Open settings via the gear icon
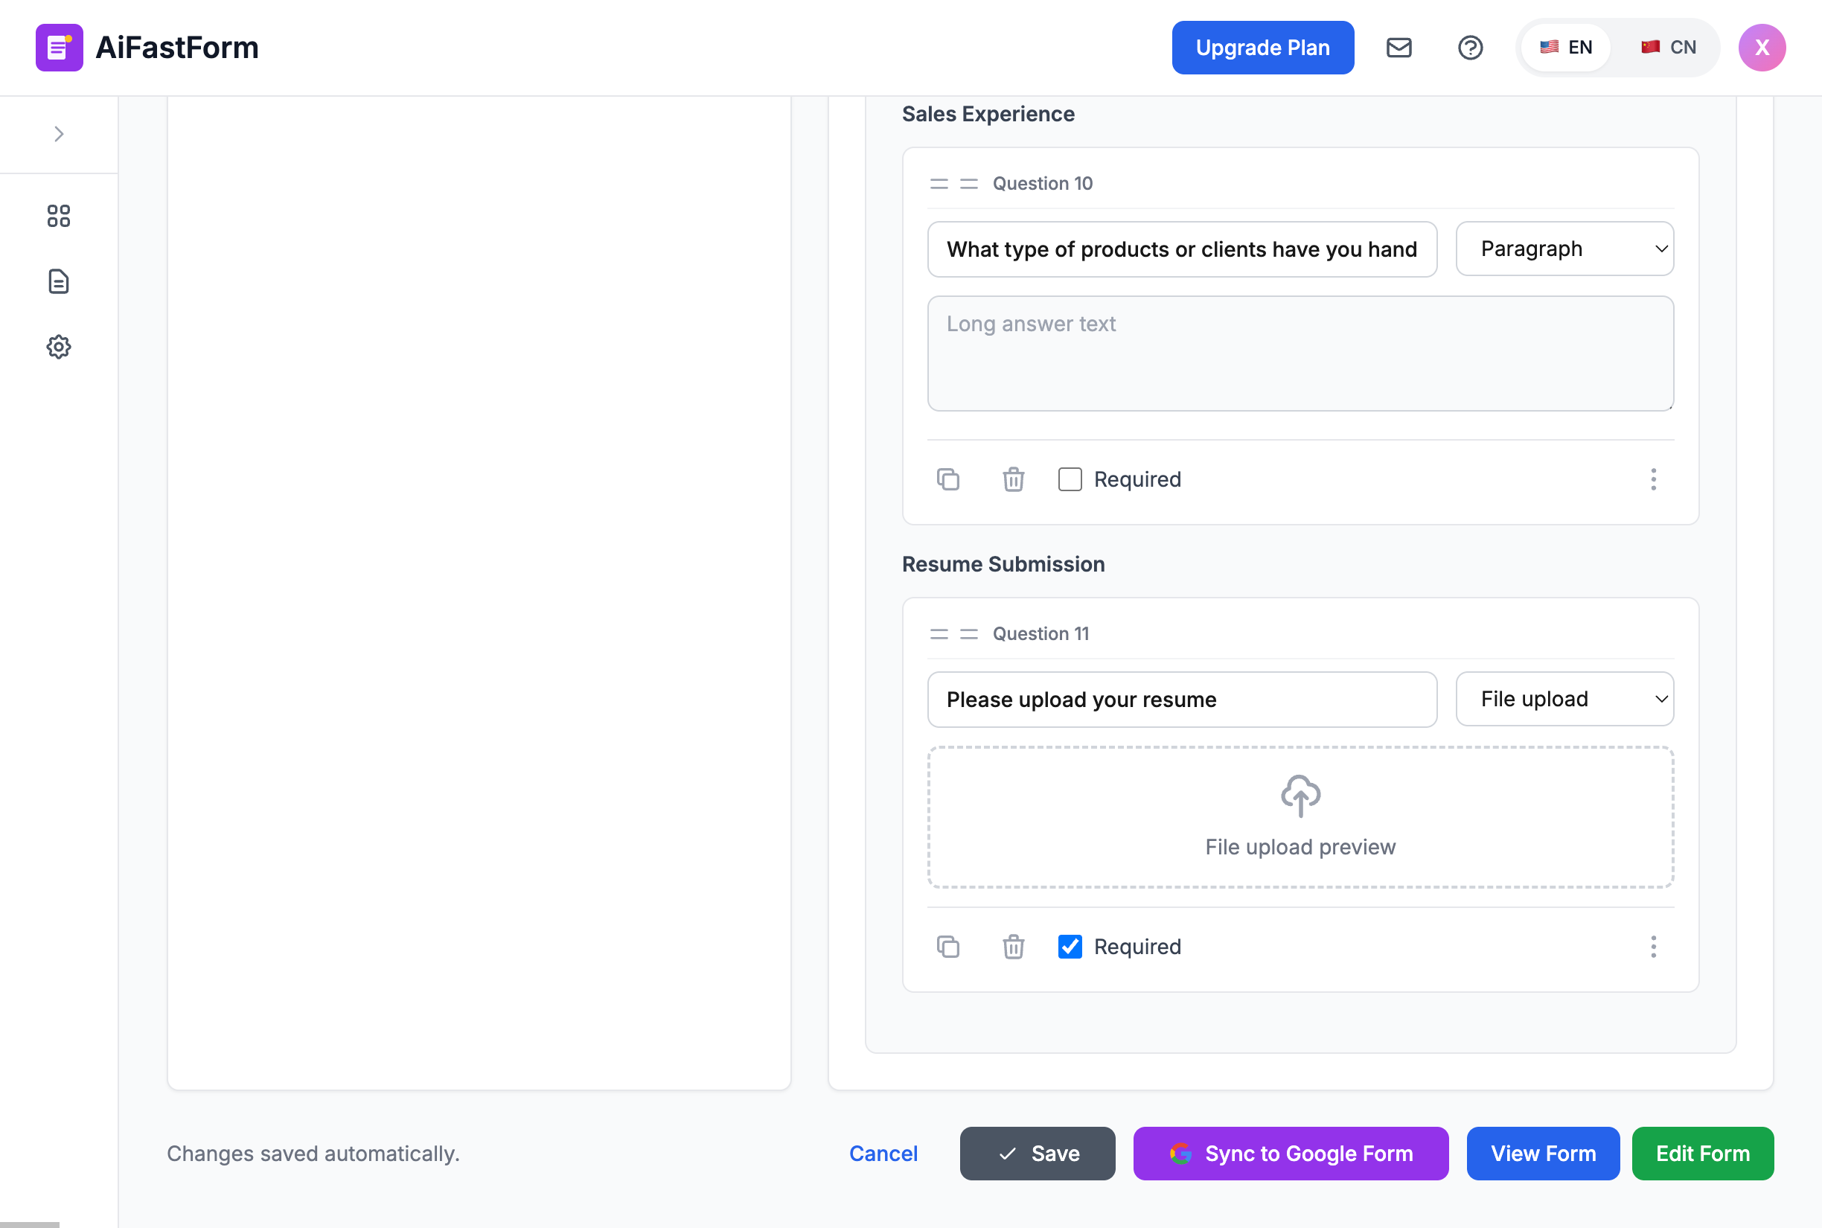This screenshot has width=1822, height=1228. 58,347
